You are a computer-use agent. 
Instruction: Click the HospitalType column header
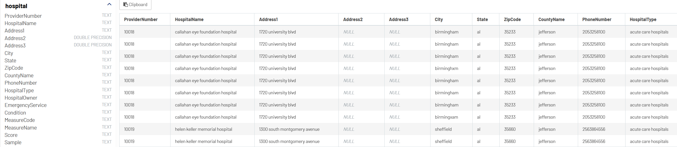643,19
